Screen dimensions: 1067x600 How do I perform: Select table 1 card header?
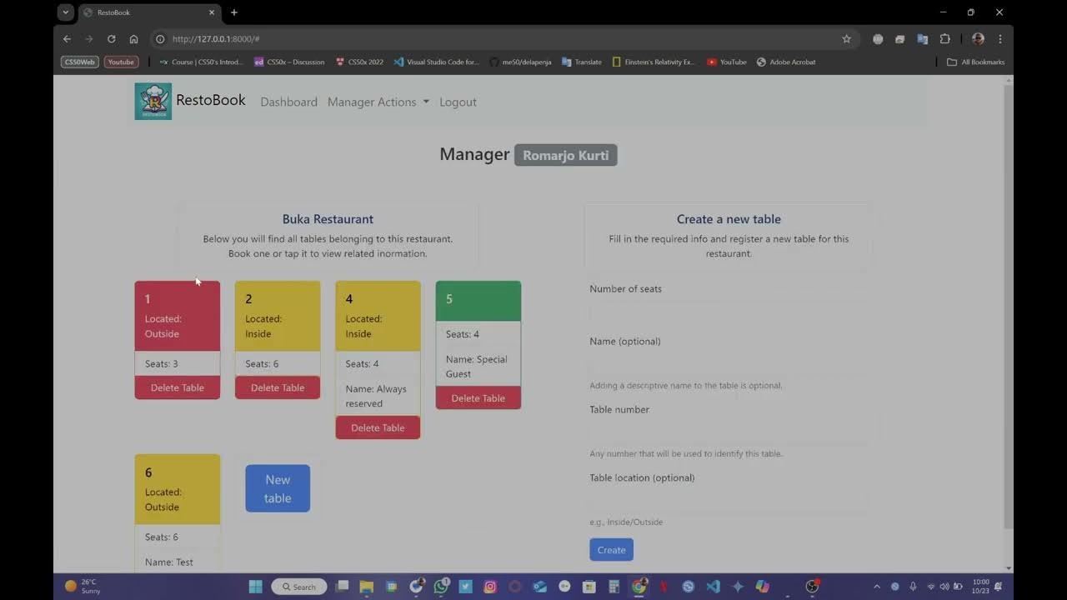178,316
